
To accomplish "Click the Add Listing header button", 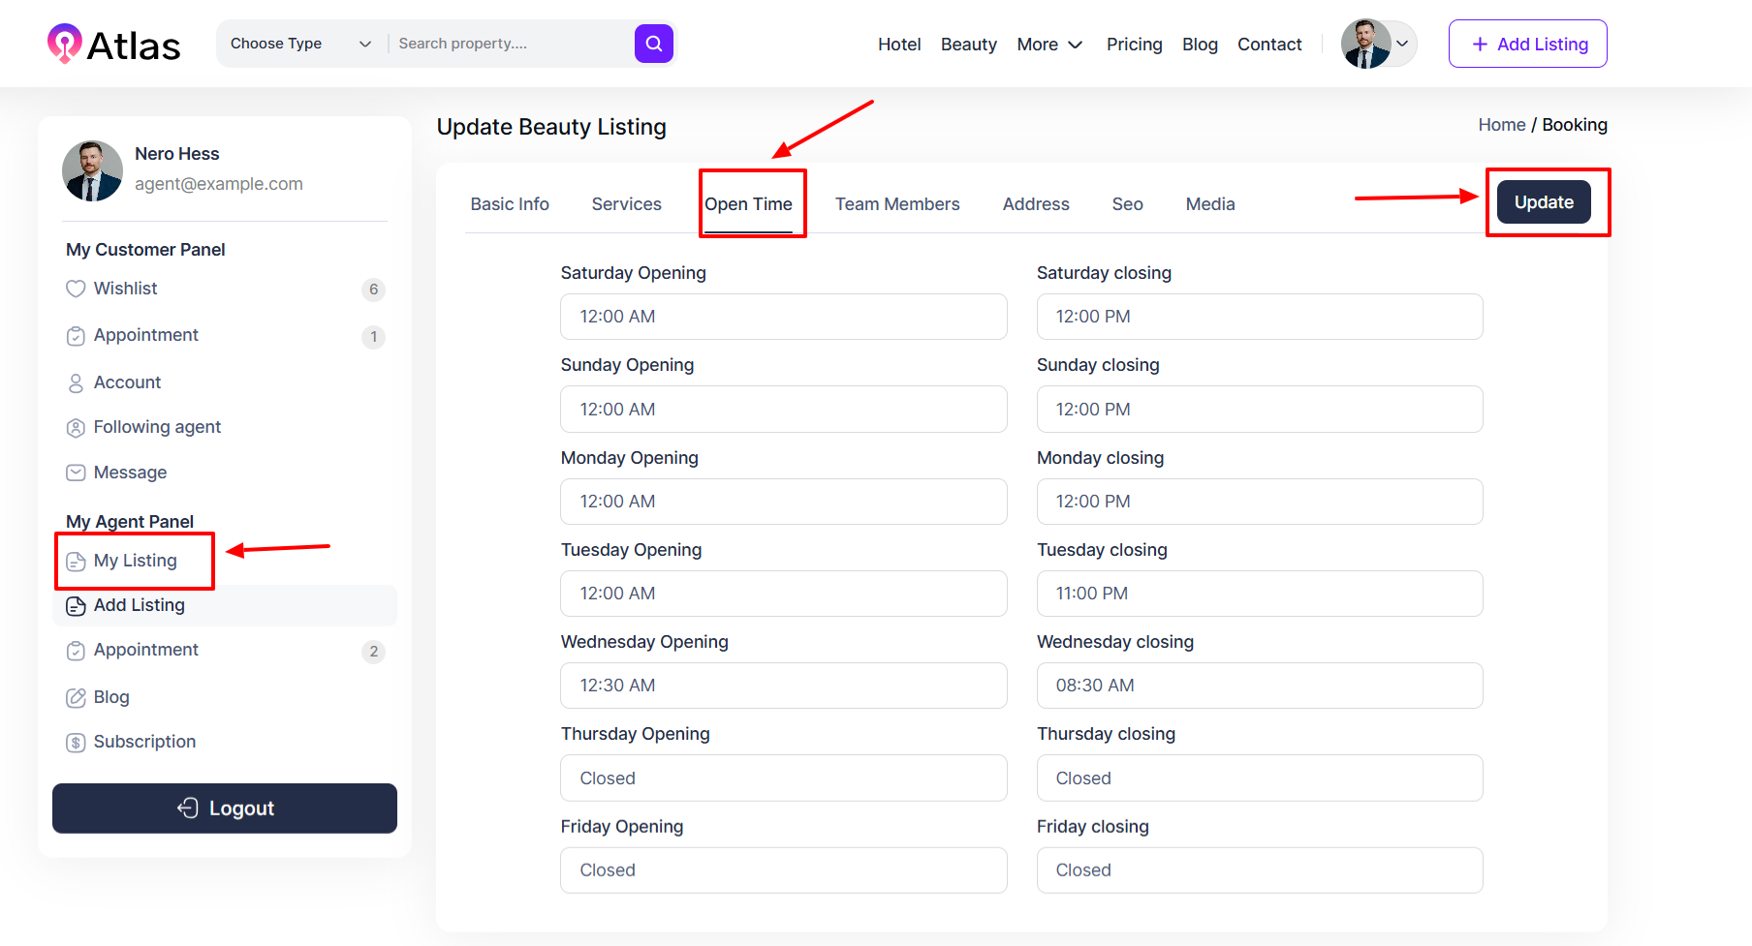I will tap(1527, 44).
